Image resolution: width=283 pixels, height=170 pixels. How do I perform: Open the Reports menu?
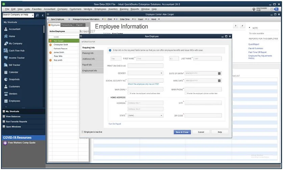pos(135,9)
